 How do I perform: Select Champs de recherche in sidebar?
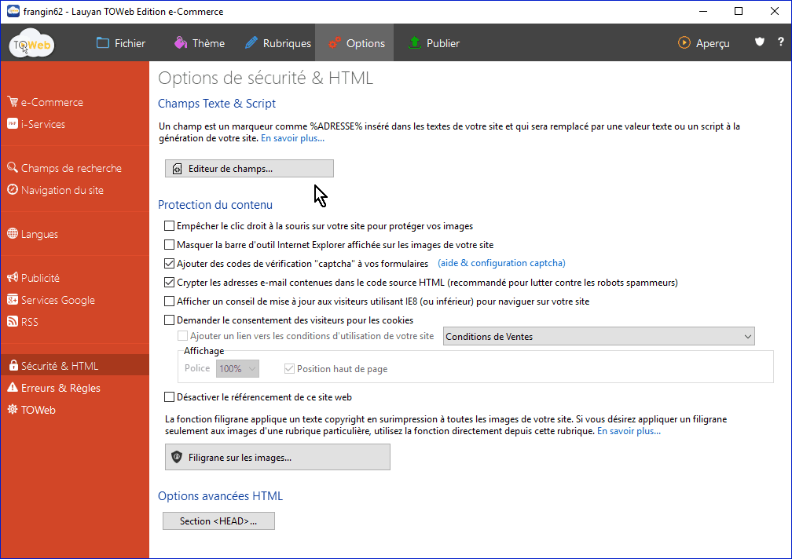click(x=71, y=168)
